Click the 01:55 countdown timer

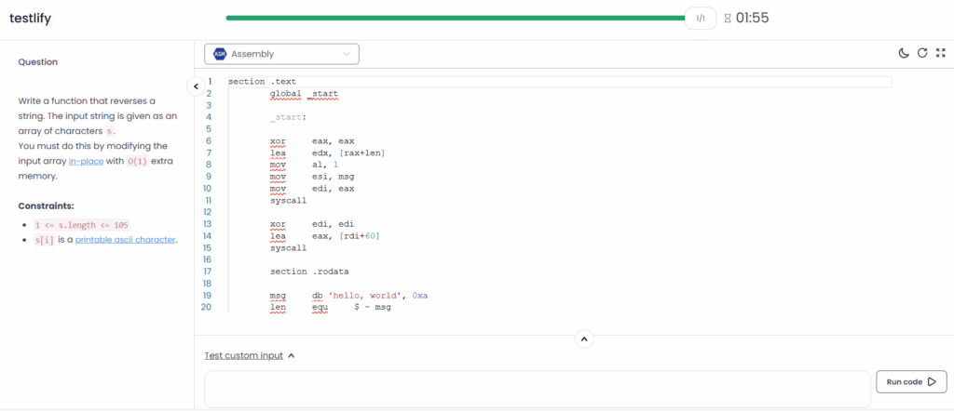(752, 19)
